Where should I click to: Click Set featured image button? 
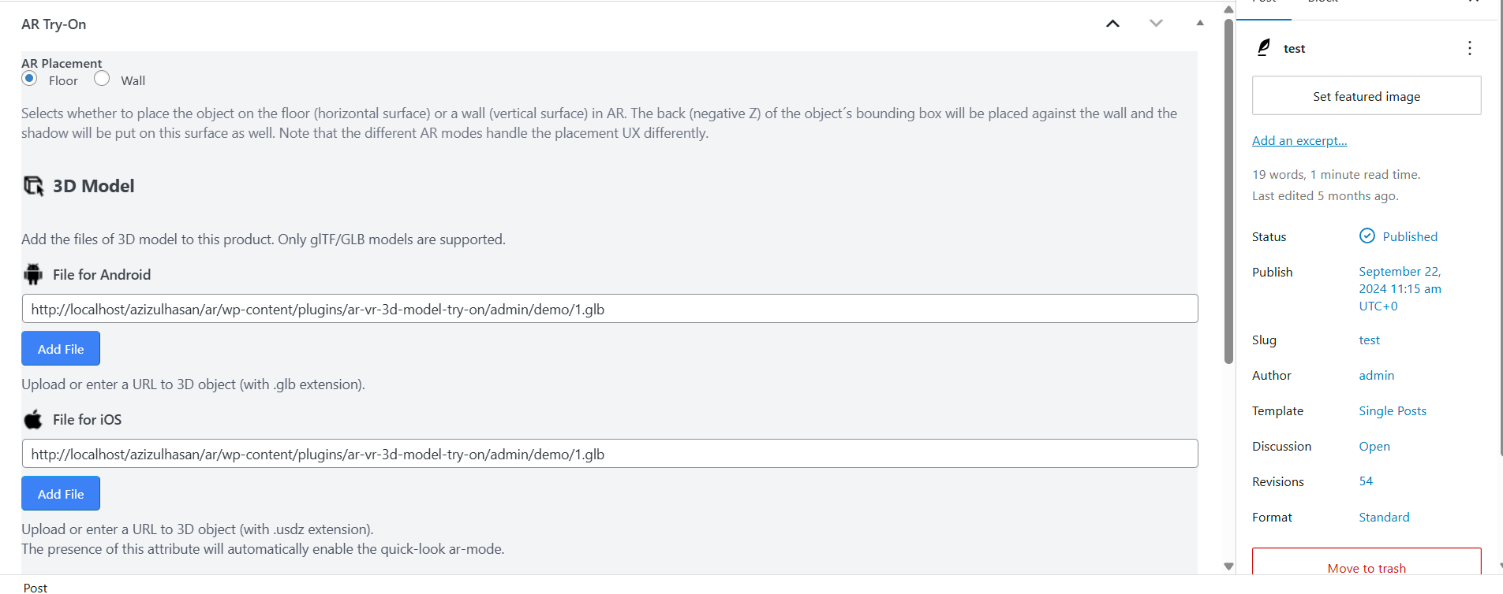(x=1367, y=95)
